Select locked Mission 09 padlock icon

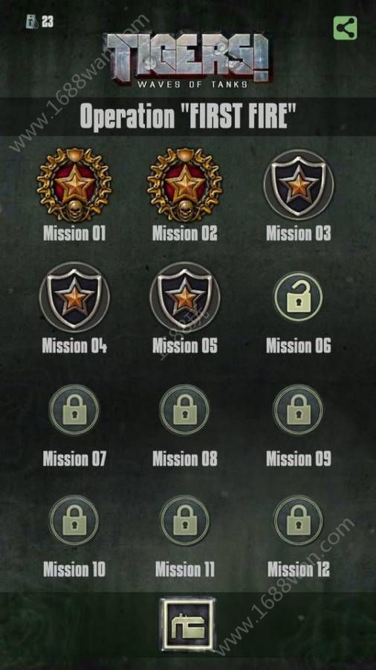click(x=298, y=409)
